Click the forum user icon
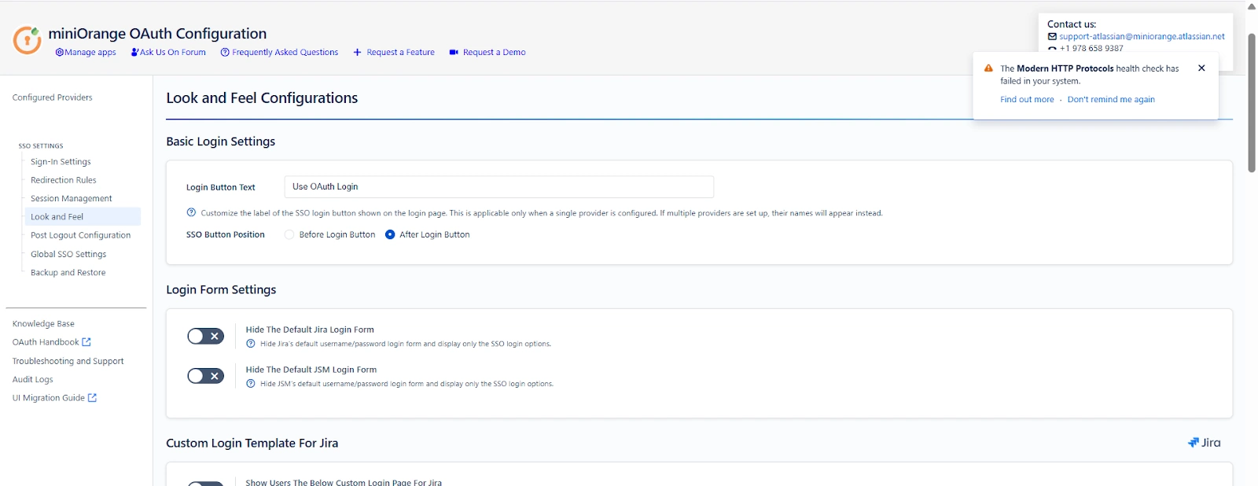This screenshot has height=486, width=1258. (x=134, y=52)
